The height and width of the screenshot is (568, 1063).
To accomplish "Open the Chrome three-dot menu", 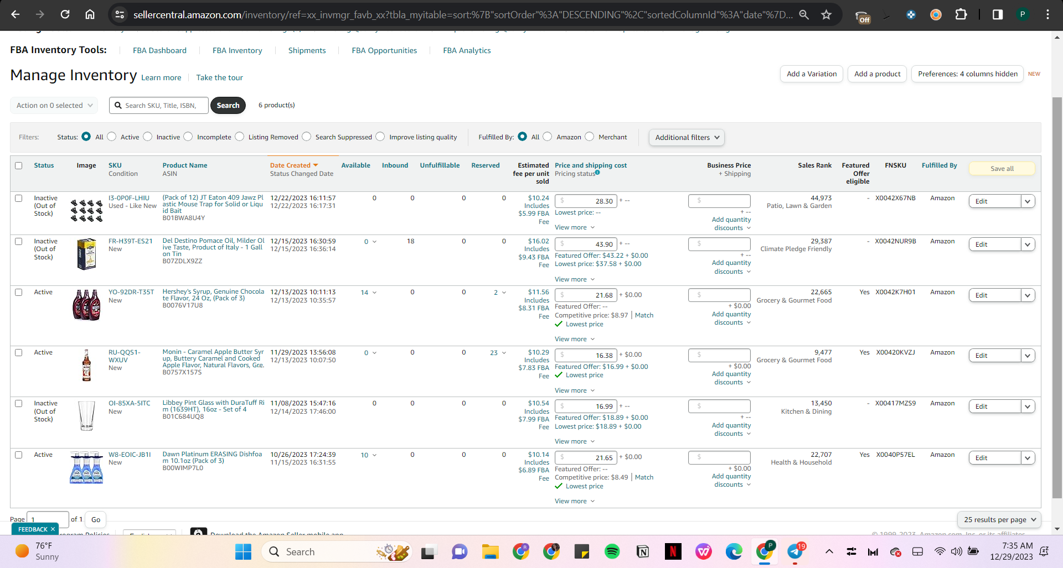I will coord(1047,15).
